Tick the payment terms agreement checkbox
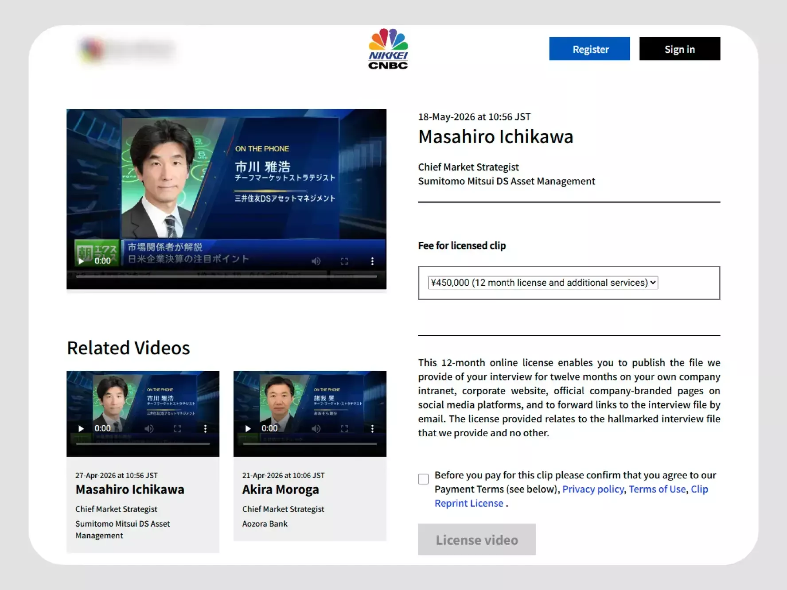Screen dimensions: 787x590 [424, 479]
